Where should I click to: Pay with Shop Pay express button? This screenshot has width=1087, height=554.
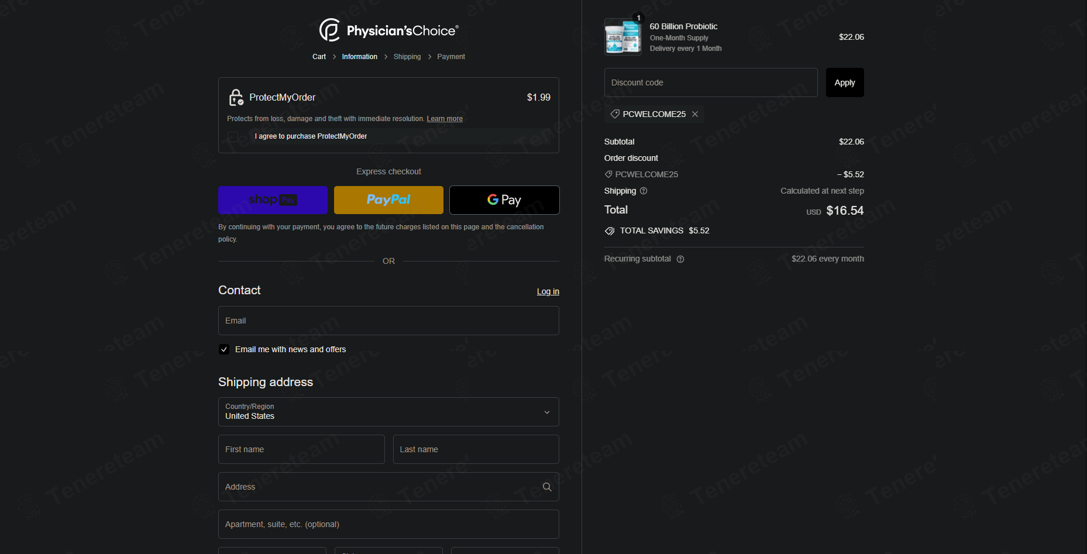[273, 200]
